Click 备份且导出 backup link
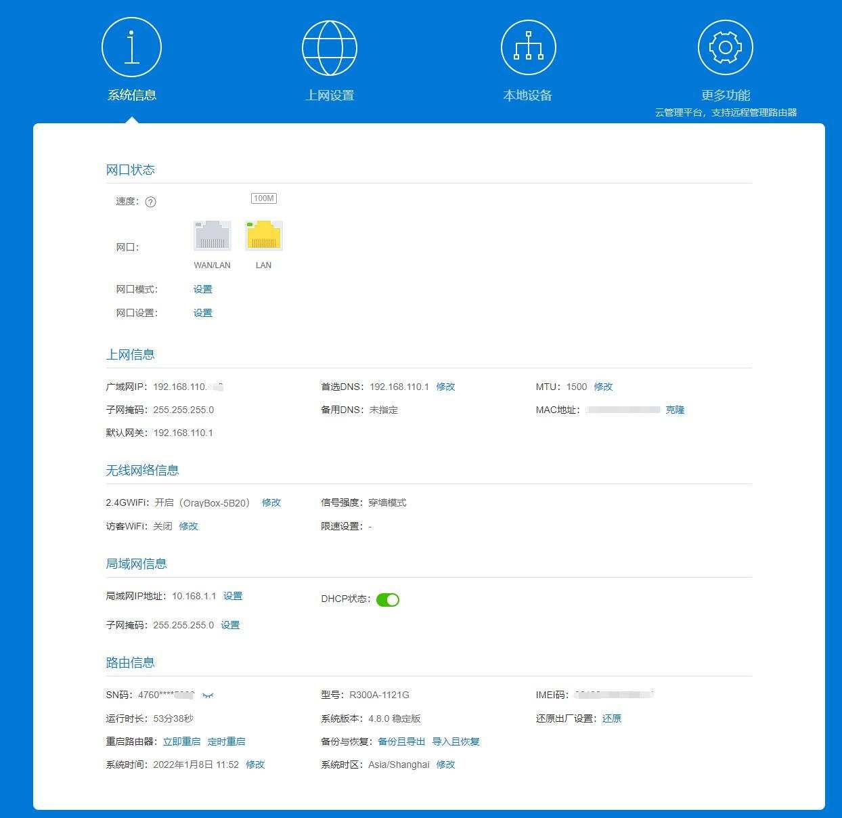Viewport: 842px width, 818px height. point(401,741)
